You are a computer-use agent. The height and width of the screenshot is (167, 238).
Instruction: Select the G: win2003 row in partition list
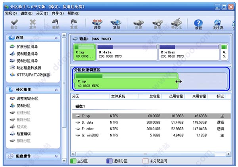point(152,135)
